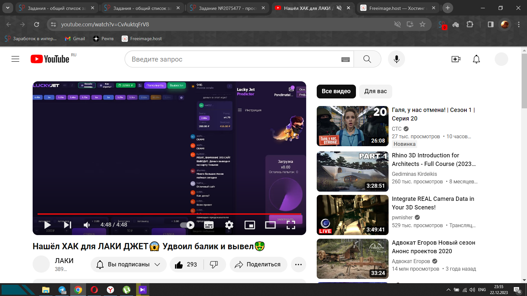Open the Chrome three-dot menu
This screenshot has width=527, height=296.
click(519, 24)
